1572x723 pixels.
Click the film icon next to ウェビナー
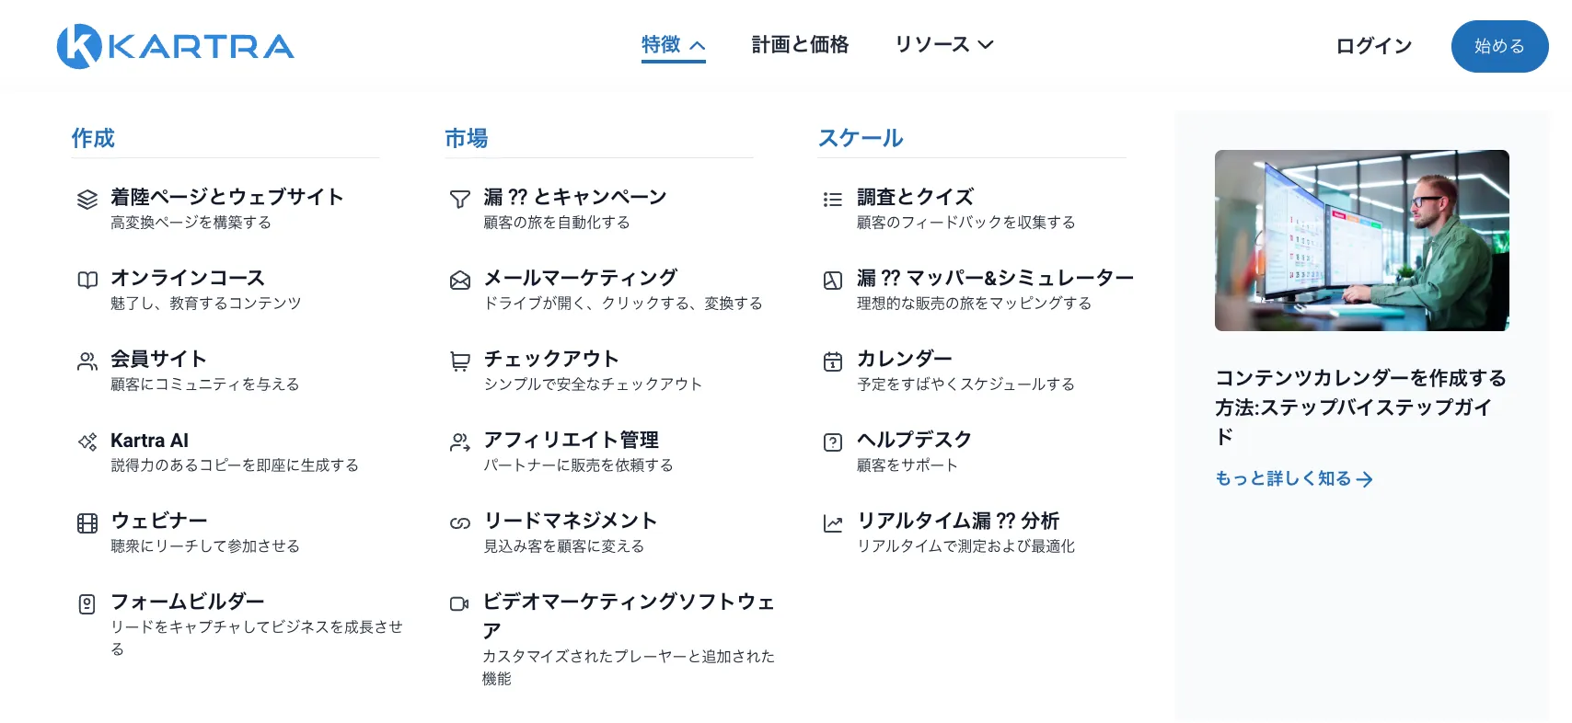(87, 523)
